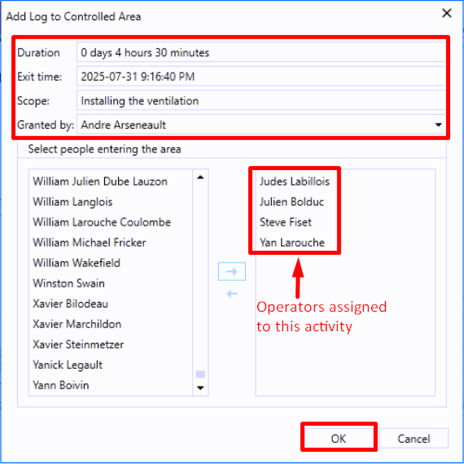Select William Langlois in the list
Screen dimensions: 464x464
72,202
